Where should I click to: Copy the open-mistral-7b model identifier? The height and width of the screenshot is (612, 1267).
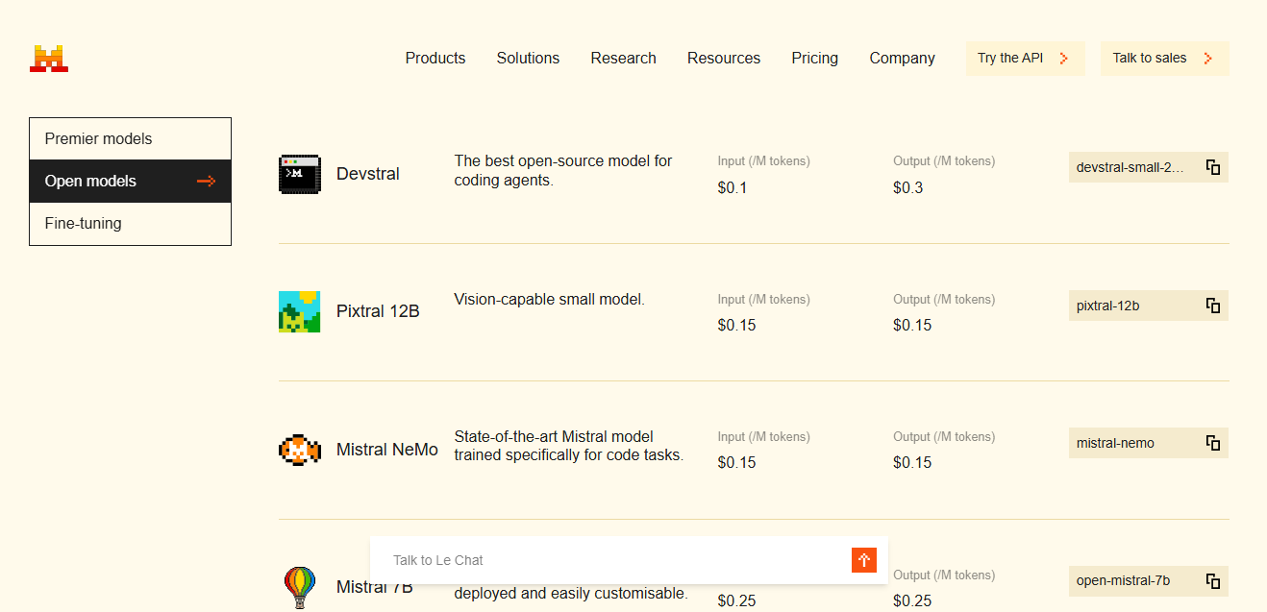[1212, 580]
